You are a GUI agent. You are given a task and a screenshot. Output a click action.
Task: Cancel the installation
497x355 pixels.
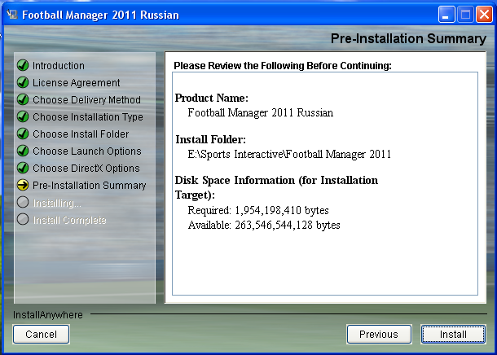(41, 334)
